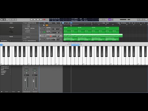Toggle the orange global solo button
Image resolution: width=148 pixels, height=111 pixels.
point(47,25)
